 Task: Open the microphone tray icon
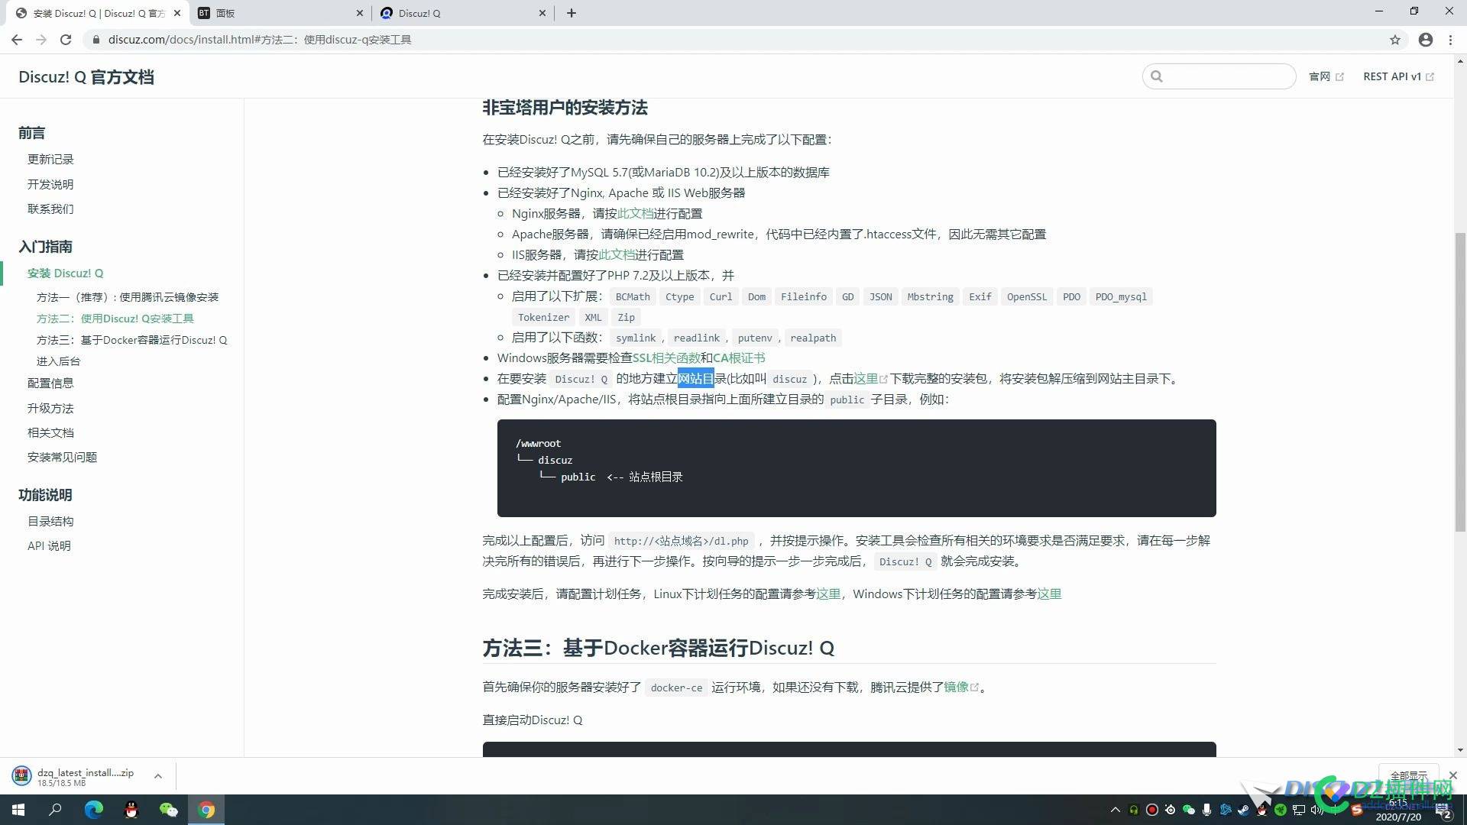click(x=1206, y=810)
